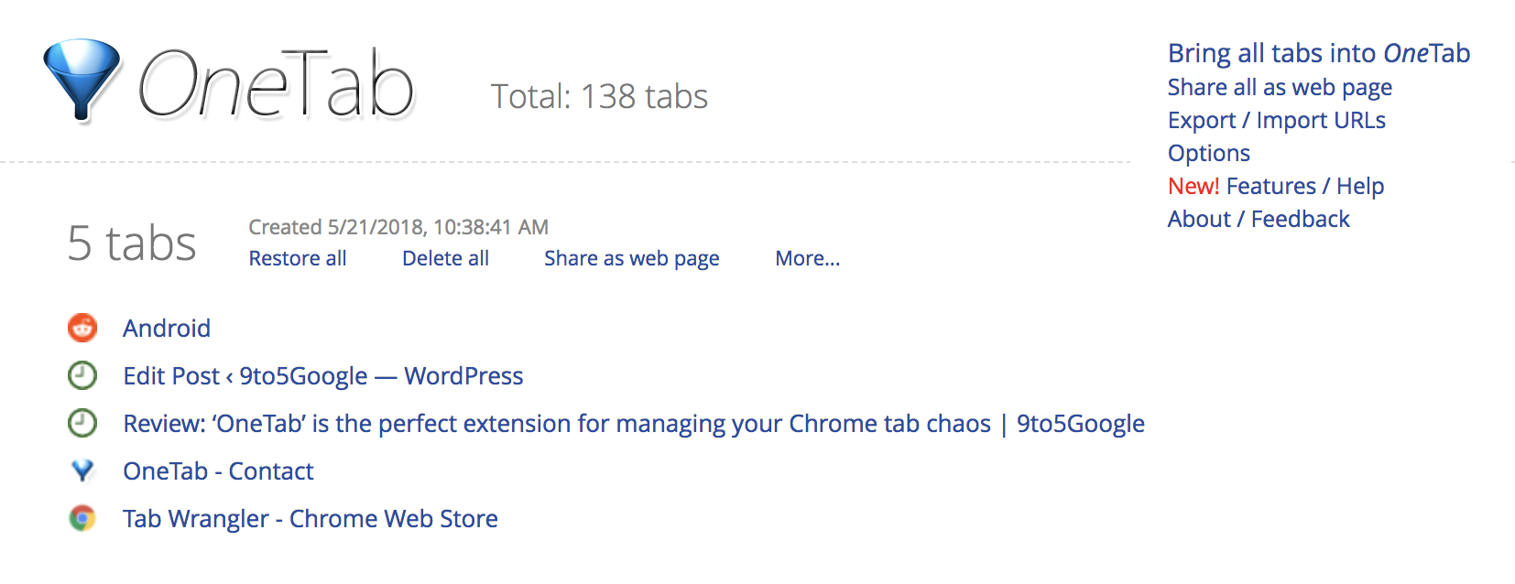Delete all tabs in this group
1515x584 pixels.
point(445,258)
